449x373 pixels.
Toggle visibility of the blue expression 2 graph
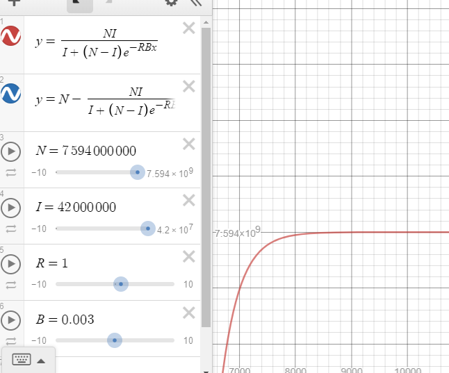(10, 93)
